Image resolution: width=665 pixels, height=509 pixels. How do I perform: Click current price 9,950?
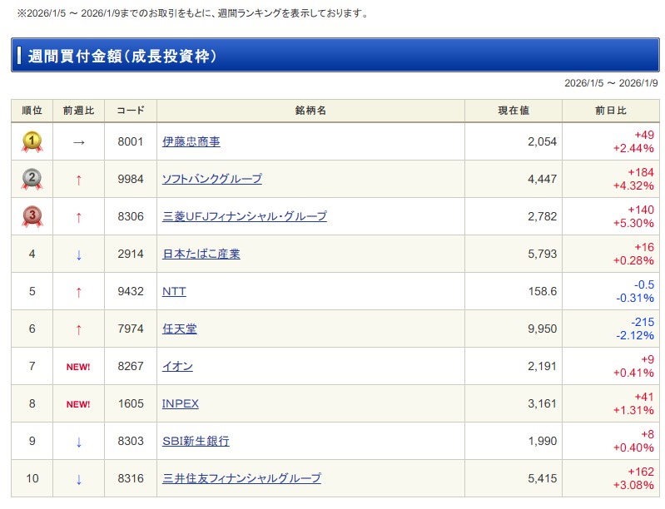[x=542, y=329]
